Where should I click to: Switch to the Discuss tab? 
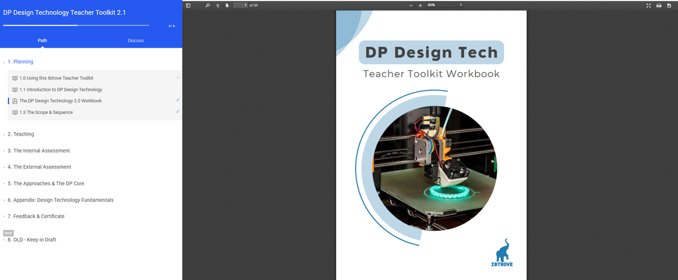click(x=136, y=41)
